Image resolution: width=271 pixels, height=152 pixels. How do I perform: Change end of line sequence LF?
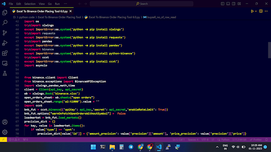point(213,140)
